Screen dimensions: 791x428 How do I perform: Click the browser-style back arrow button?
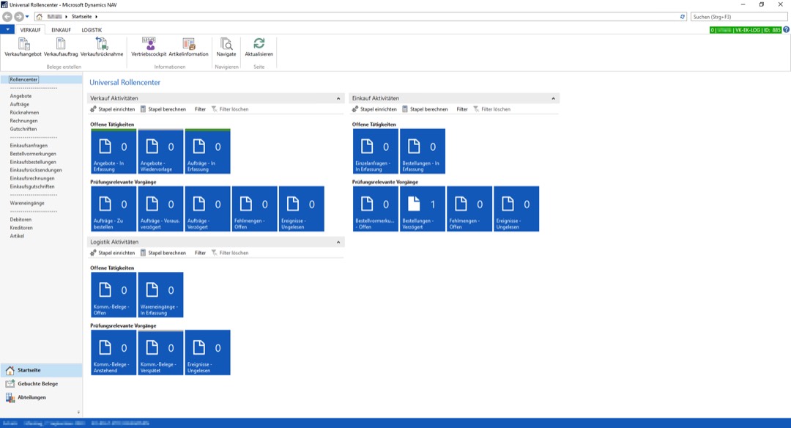click(7, 16)
